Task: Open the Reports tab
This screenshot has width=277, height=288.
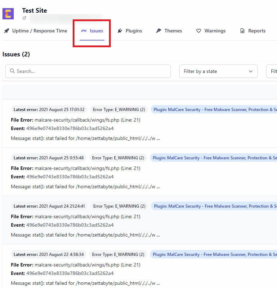Action: click(253, 31)
